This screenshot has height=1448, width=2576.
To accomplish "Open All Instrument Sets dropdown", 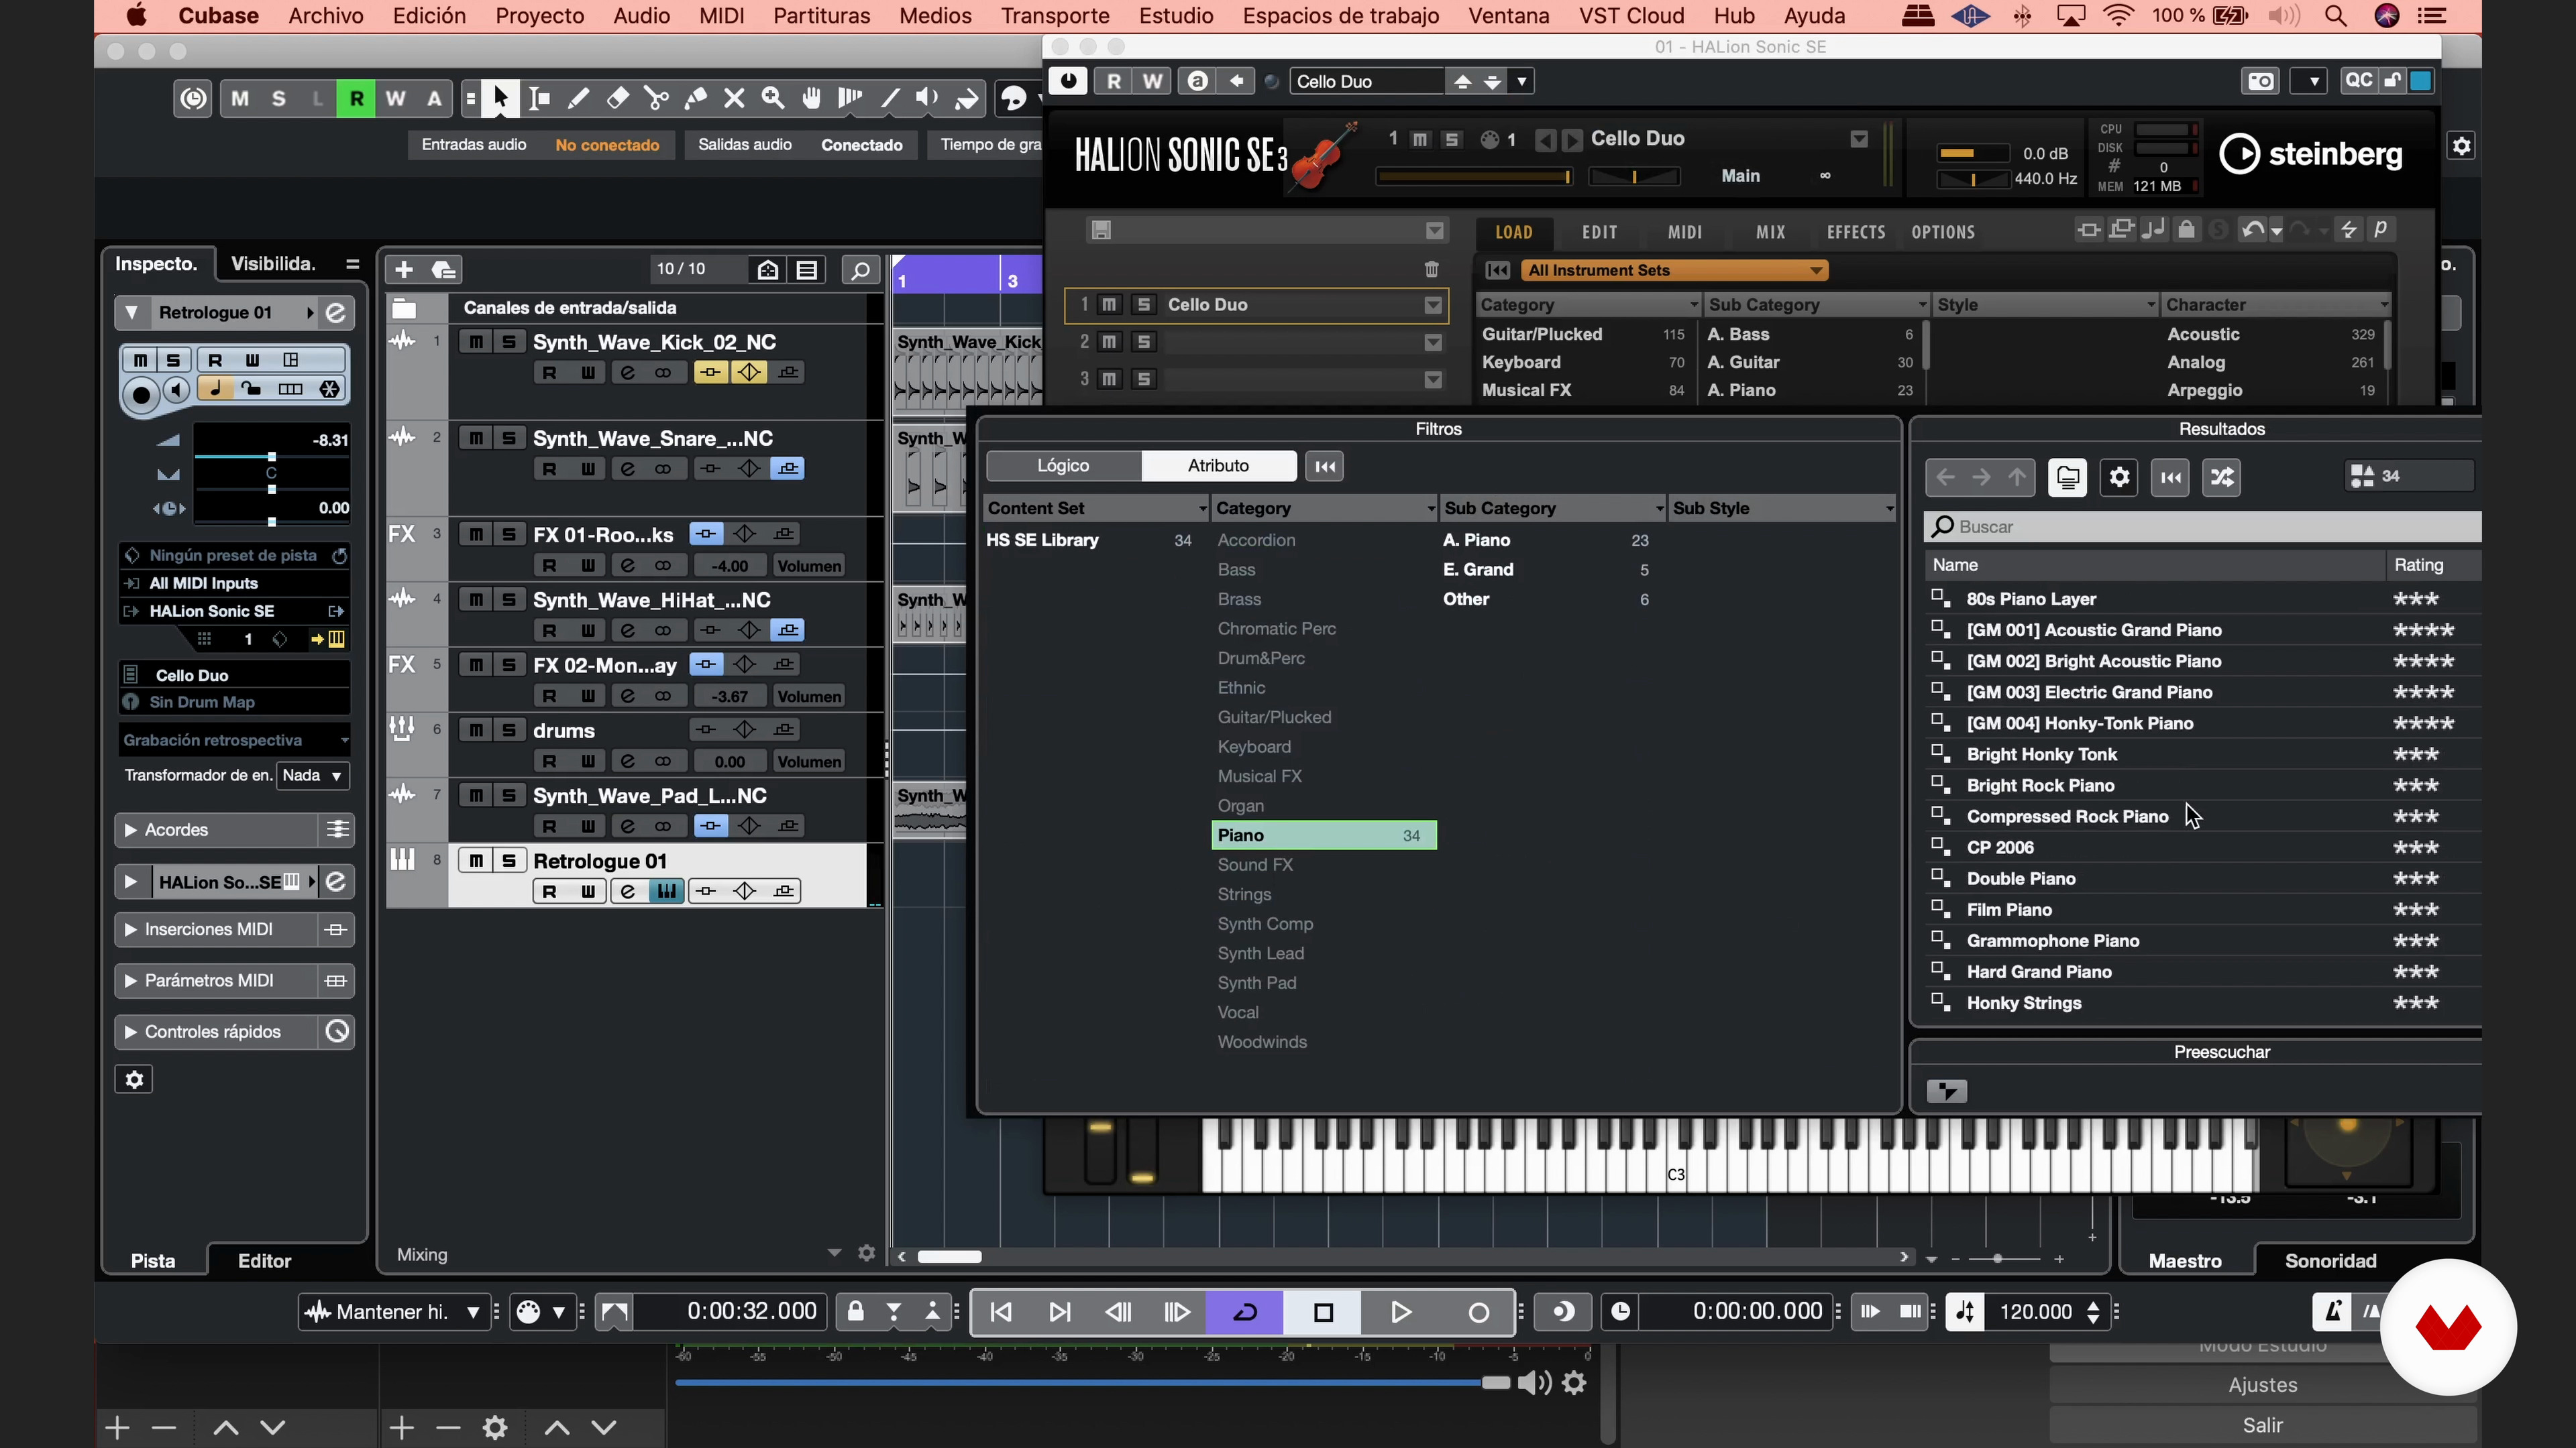I will point(1674,269).
